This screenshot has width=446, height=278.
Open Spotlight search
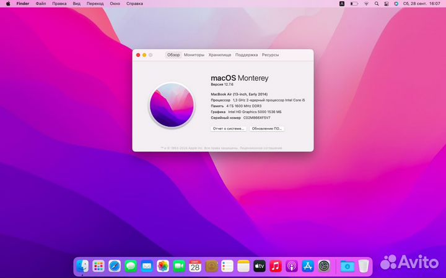[x=377, y=4]
